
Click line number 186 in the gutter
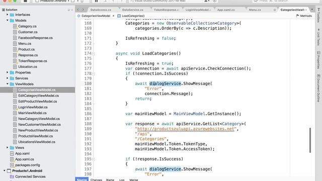(x=88, y=114)
